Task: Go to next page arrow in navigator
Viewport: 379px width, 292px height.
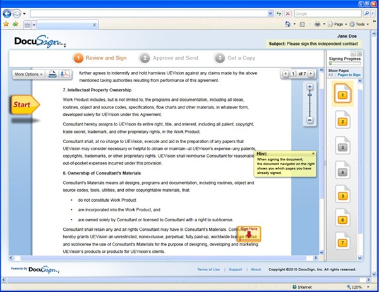Action: coord(311,74)
